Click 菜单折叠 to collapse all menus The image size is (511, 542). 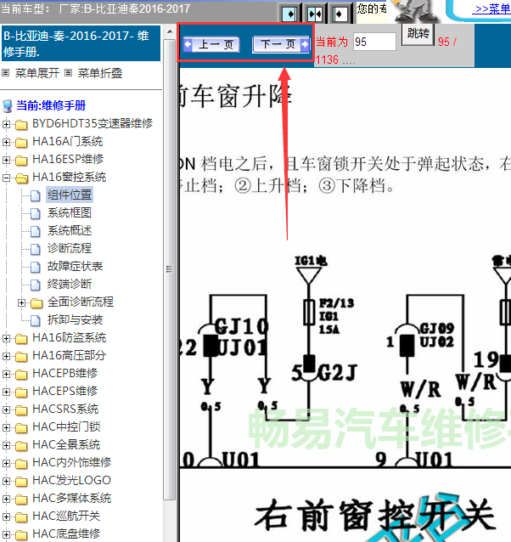[100, 73]
